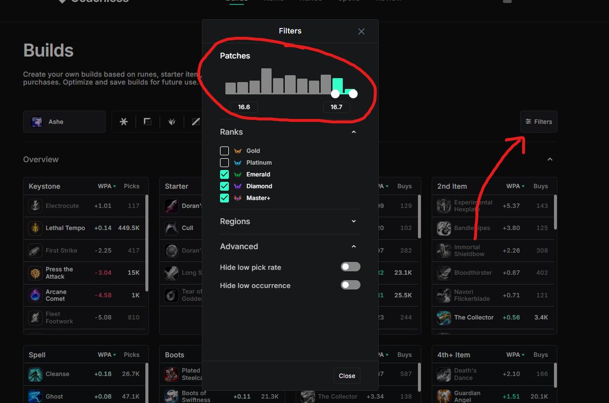Click the Death's Dance item icon
Screen dimensions: 609x403
click(444, 374)
